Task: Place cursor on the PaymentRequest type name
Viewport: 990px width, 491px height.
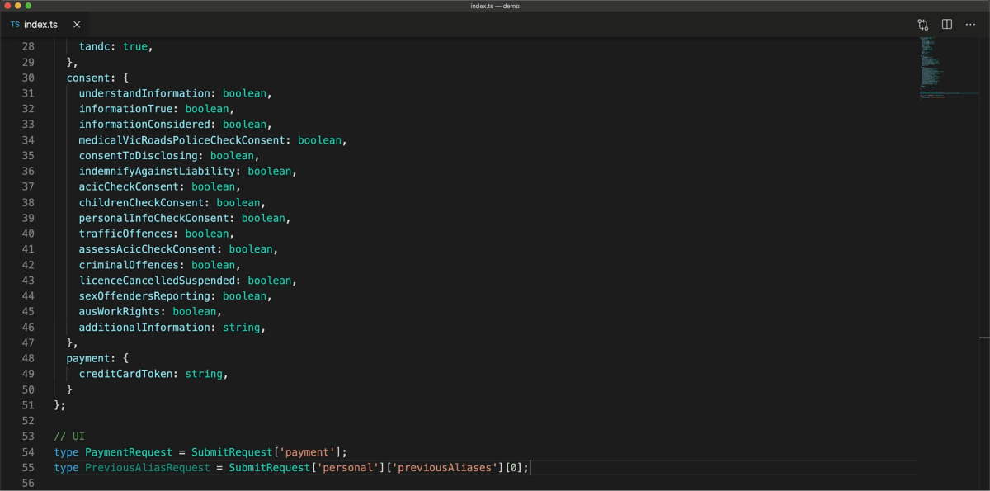Action: click(x=129, y=452)
